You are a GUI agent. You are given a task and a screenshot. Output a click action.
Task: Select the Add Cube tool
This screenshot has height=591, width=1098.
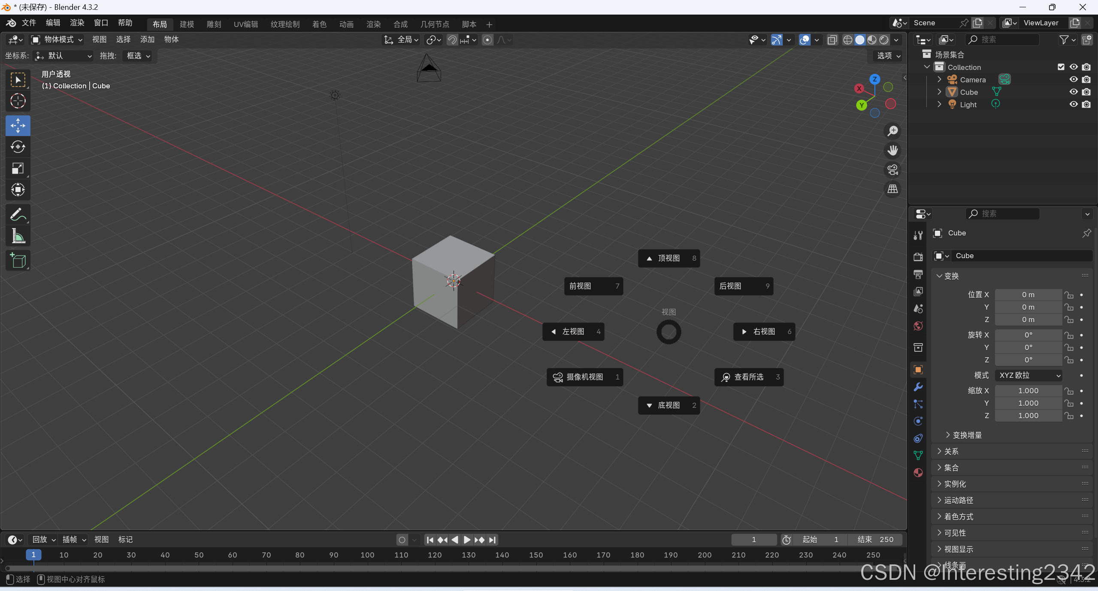[x=18, y=260]
